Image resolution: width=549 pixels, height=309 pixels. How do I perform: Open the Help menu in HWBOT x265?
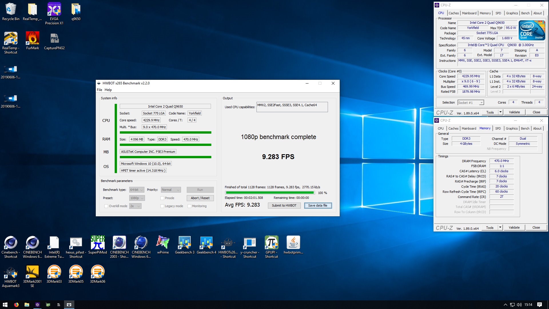[x=108, y=90]
